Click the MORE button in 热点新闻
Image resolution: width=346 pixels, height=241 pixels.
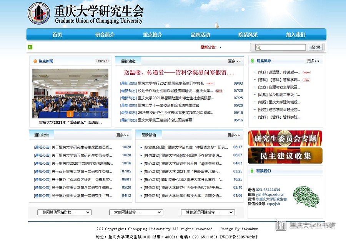click(x=102, y=61)
